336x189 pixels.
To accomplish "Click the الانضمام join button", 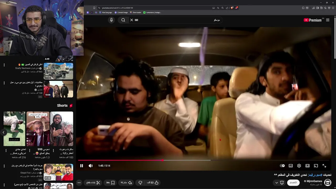I will coord(293,183).
